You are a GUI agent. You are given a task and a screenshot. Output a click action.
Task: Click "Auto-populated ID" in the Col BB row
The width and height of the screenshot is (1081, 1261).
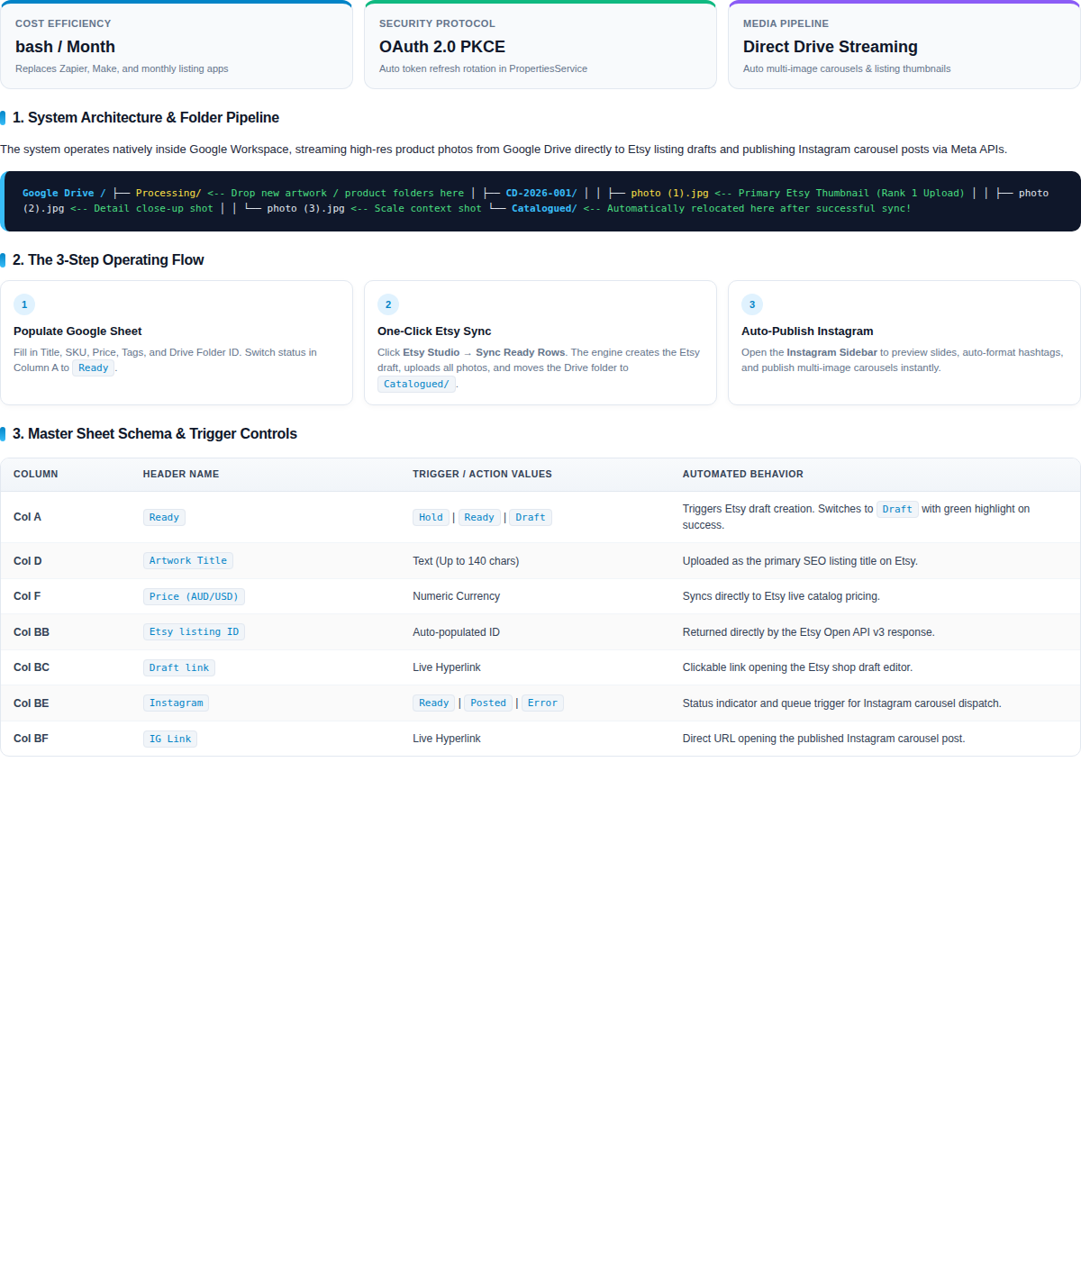[456, 632]
